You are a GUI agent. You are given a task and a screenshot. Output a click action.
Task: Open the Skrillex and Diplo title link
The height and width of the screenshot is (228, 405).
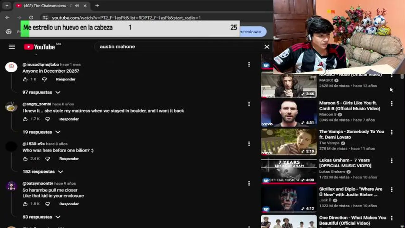pyautogui.click(x=351, y=192)
